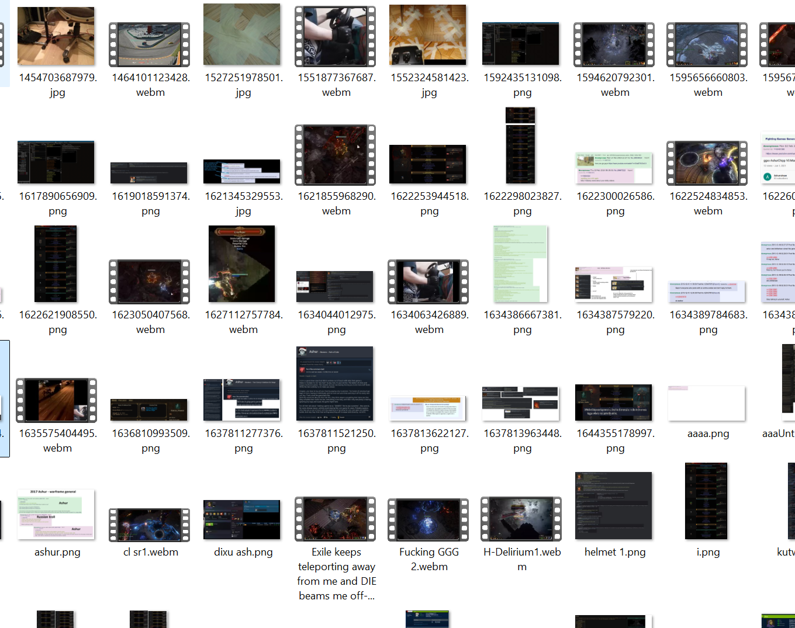Click the filename 1636810993509.png

(x=150, y=440)
